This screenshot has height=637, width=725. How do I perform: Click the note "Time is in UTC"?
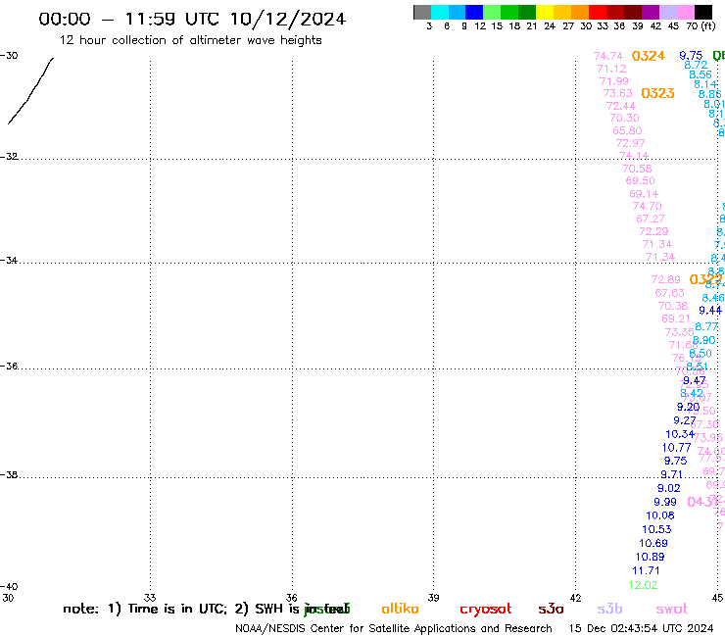[x=177, y=609]
